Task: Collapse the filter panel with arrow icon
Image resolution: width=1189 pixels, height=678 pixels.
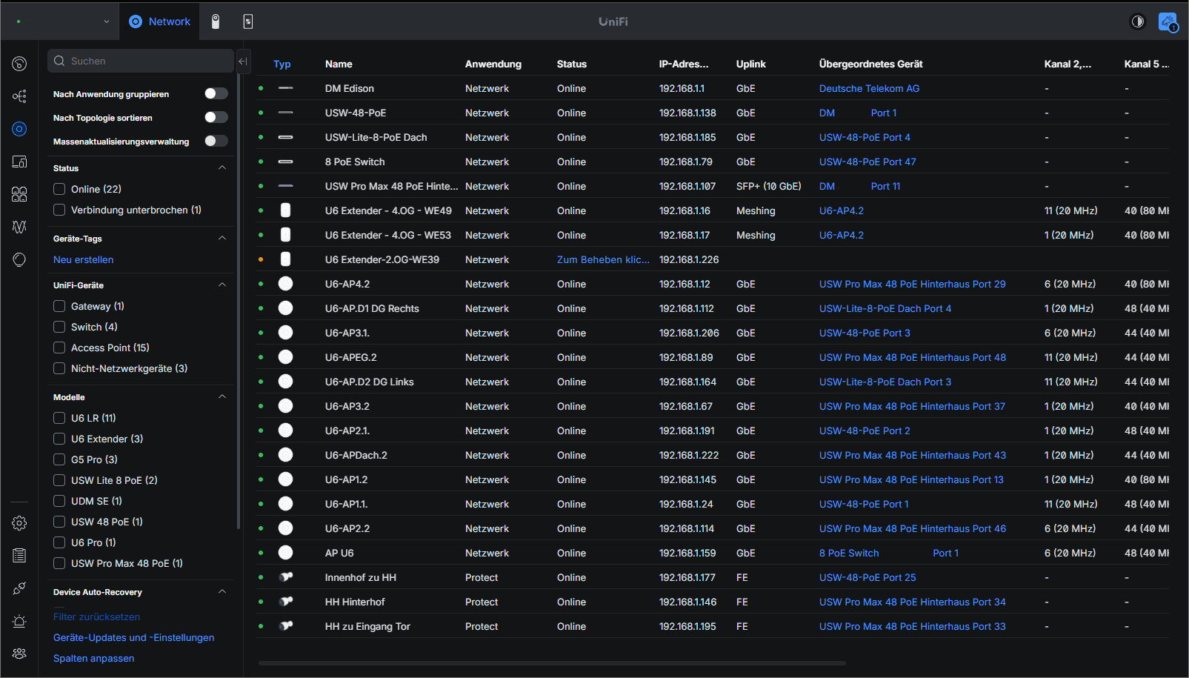Action: (243, 61)
